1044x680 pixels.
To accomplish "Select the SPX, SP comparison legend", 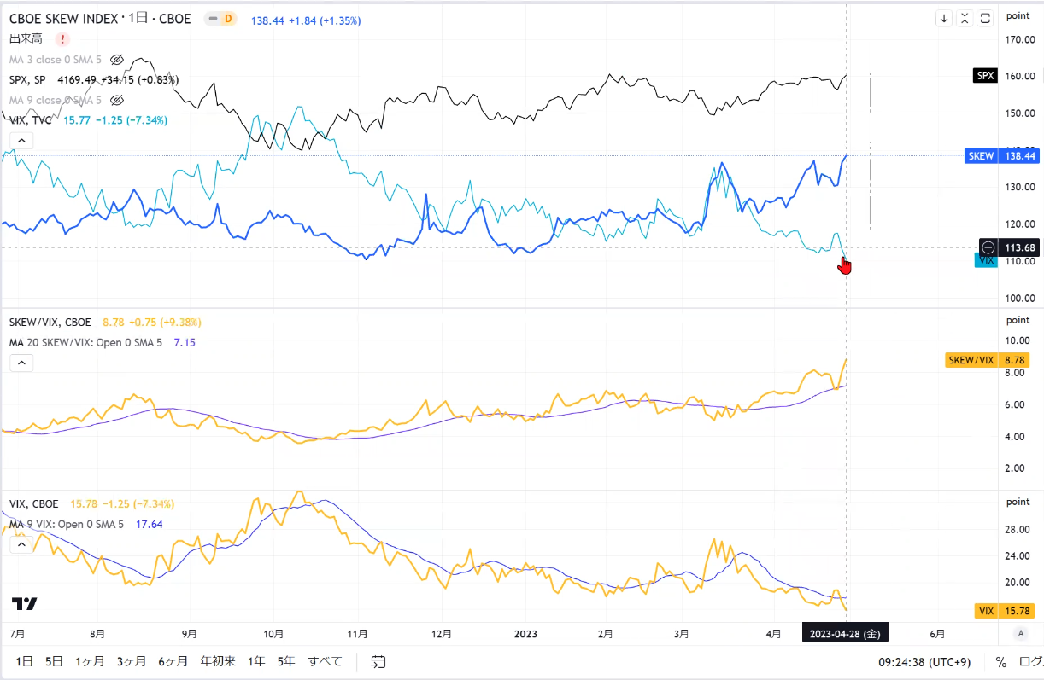I will click(x=27, y=79).
